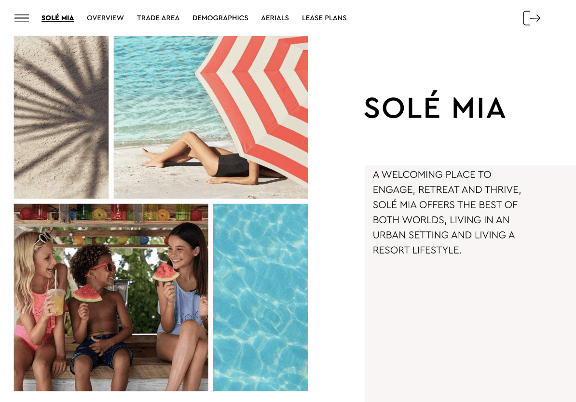Click the pool water photo

point(261,297)
